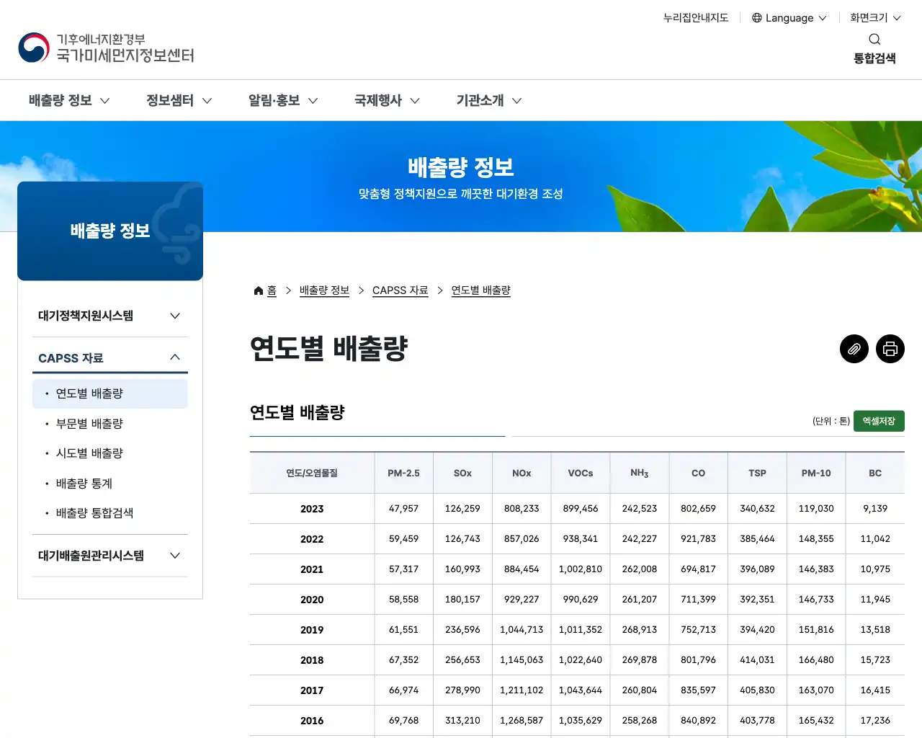The image size is (922, 738).
Task: Open the 화면크기 dropdown
Action: 875,18
